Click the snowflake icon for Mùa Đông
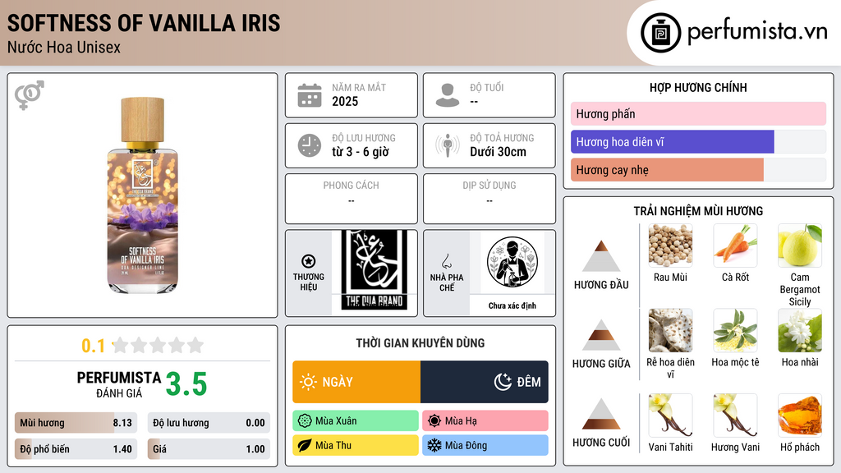Image resolution: width=841 pixels, height=473 pixels. [434, 445]
